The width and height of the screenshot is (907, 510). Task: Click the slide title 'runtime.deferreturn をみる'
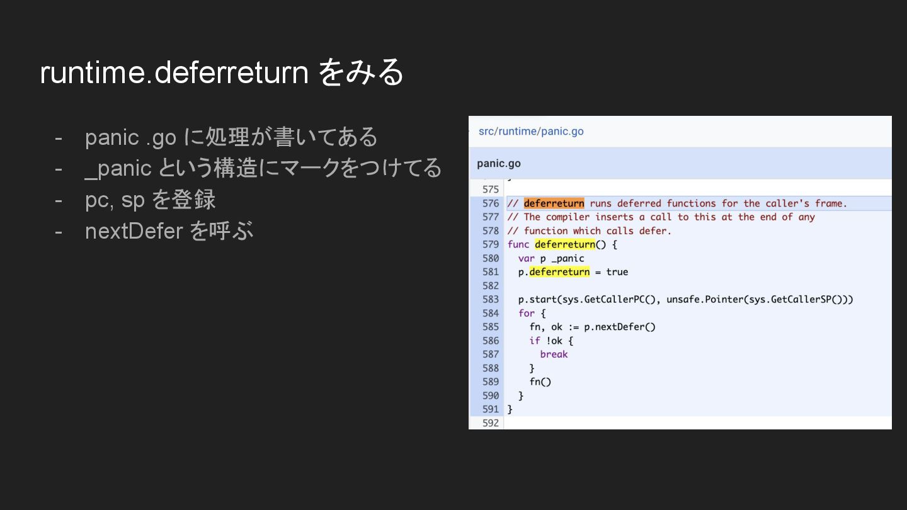click(x=221, y=72)
